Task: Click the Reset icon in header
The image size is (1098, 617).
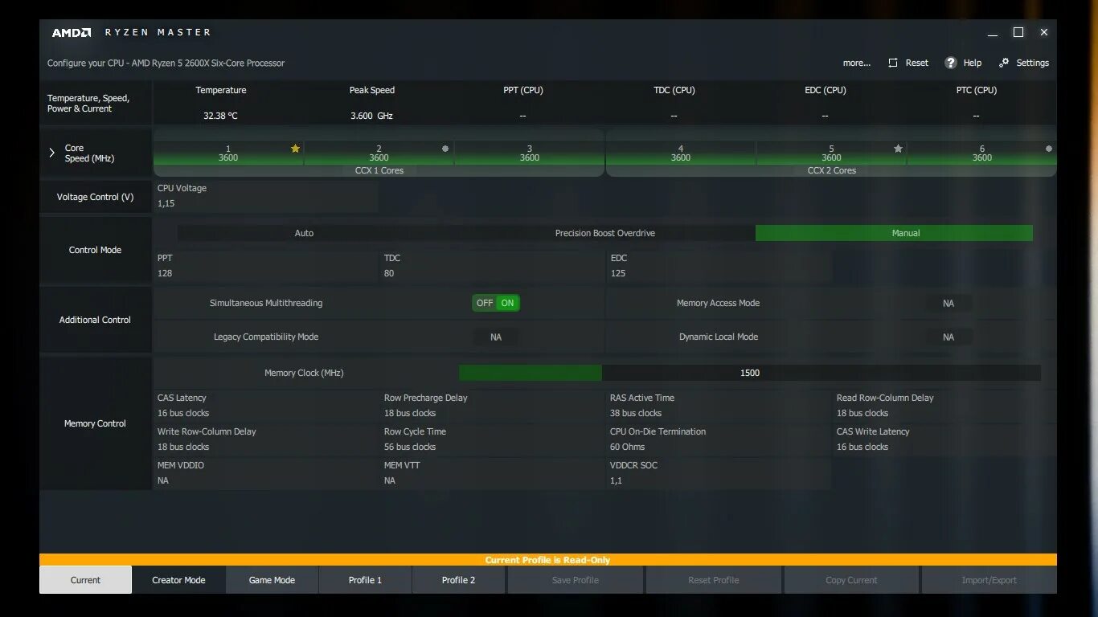Action: click(893, 63)
